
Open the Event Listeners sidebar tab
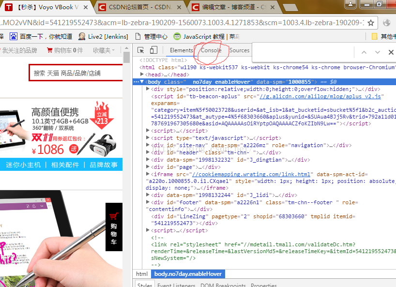coord(176,285)
